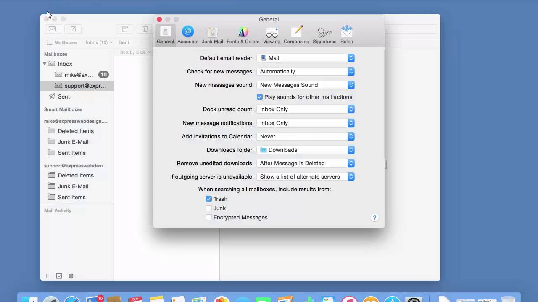Open the gear action menu in sidebar
The height and width of the screenshot is (302, 538).
pyautogui.click(x=73, y=276)
